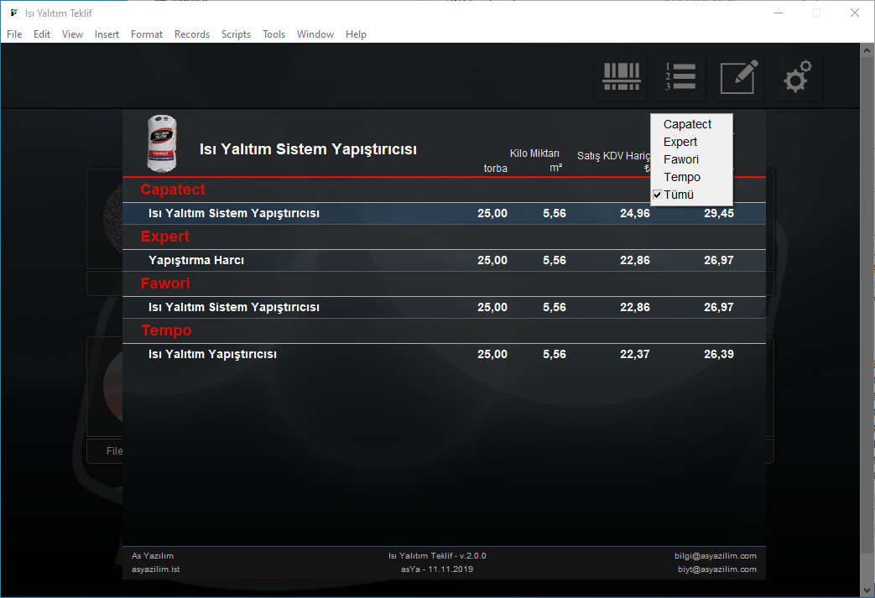Click the app icon in title bar
This screenshot has height=598, width=875.
14,13
